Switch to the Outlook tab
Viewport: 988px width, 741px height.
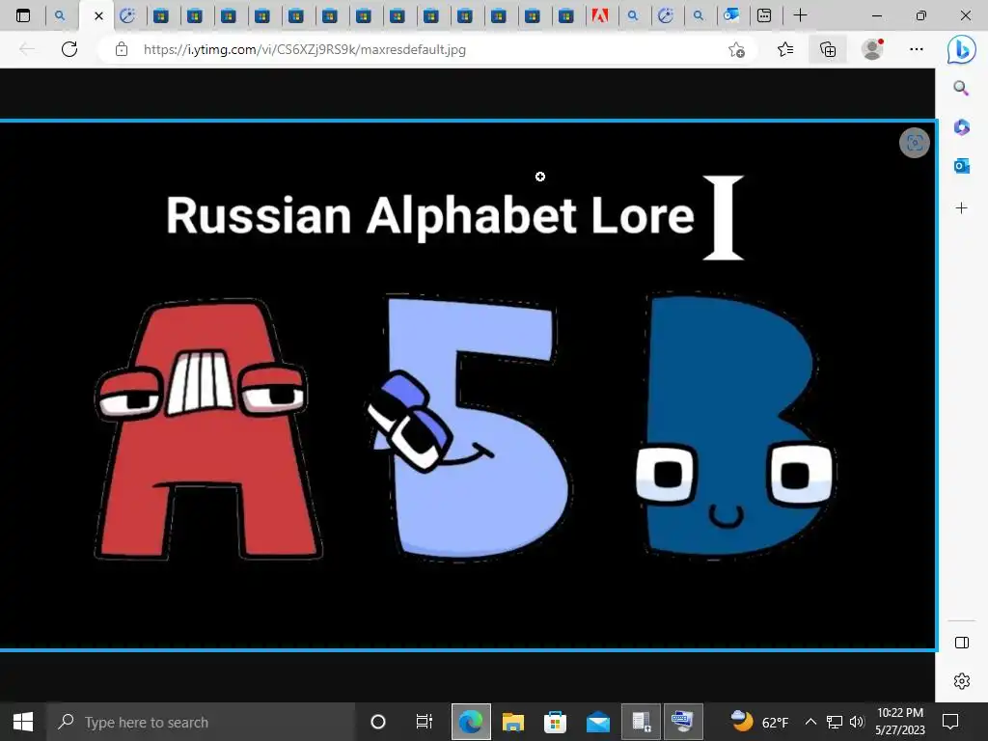(x=731, y=15)
